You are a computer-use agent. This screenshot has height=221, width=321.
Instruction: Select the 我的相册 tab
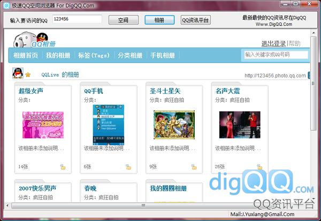click(58, 56)
